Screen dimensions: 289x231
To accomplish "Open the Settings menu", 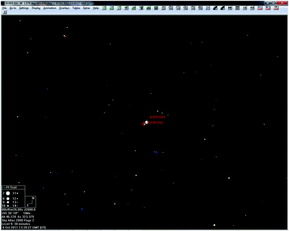I will point(24,8).
